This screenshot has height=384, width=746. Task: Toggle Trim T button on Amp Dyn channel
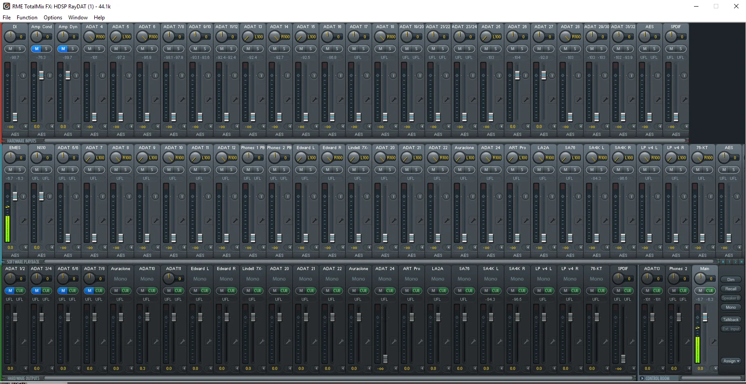coord(76,76)
